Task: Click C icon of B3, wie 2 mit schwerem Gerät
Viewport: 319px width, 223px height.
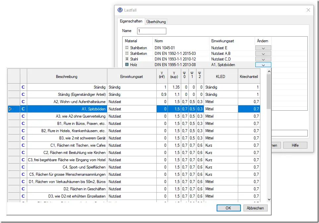Action: click(23, 138)
